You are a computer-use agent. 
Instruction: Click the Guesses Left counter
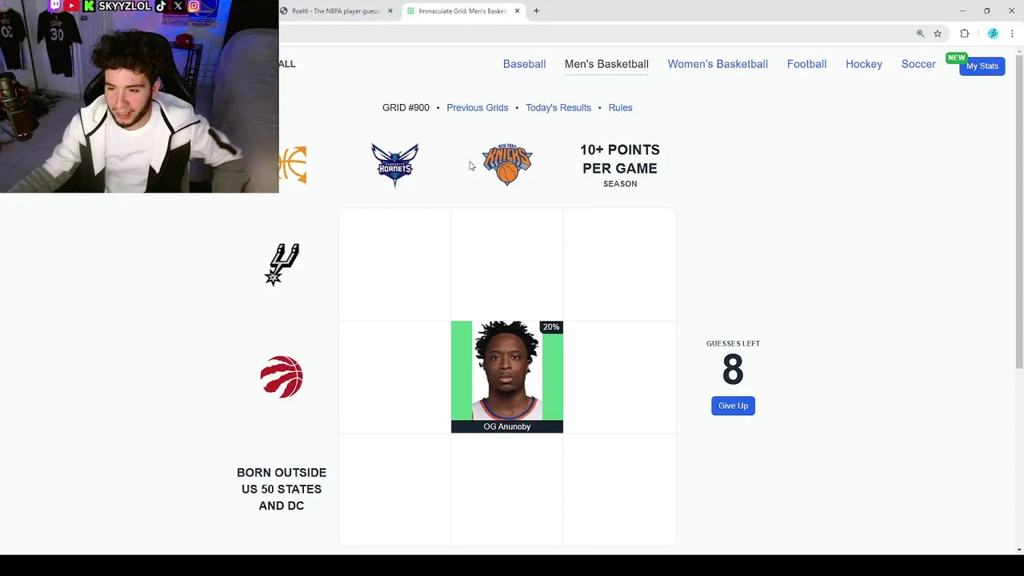[733, 364]
